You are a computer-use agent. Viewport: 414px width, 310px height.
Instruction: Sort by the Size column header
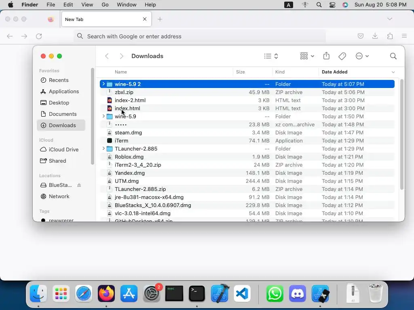tap(240, 72)
